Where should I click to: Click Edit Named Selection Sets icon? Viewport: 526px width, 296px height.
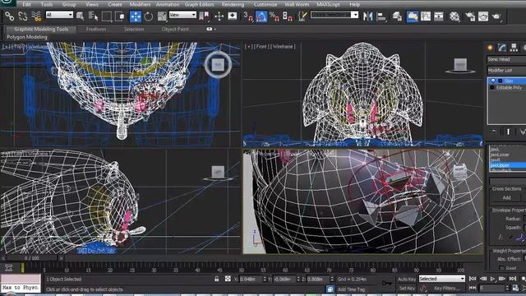pos(302,16)
